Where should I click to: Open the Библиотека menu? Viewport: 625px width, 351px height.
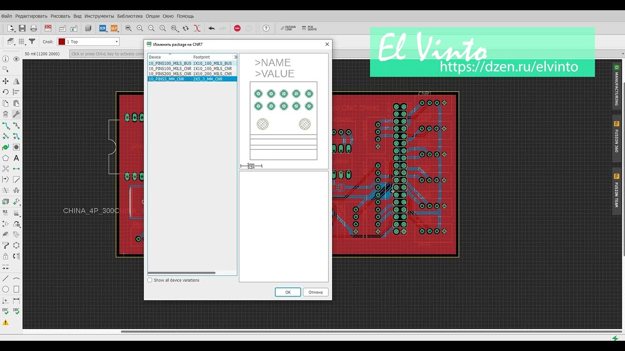click(130, 16)
